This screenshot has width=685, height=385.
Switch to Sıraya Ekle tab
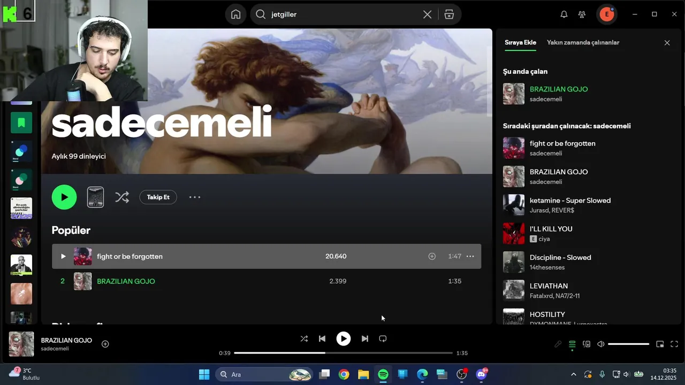coord(520,43)
